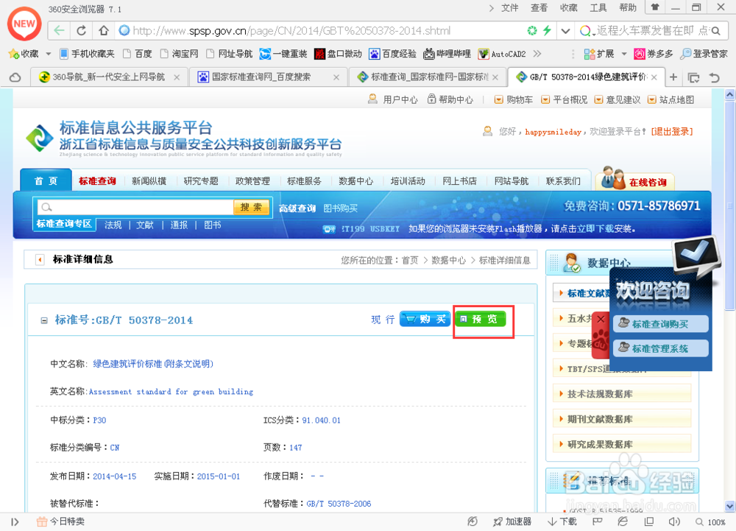Switch to the 标准查询_国家标准网 tab
This screenshot has width=736, height=531.
[428, 77]
